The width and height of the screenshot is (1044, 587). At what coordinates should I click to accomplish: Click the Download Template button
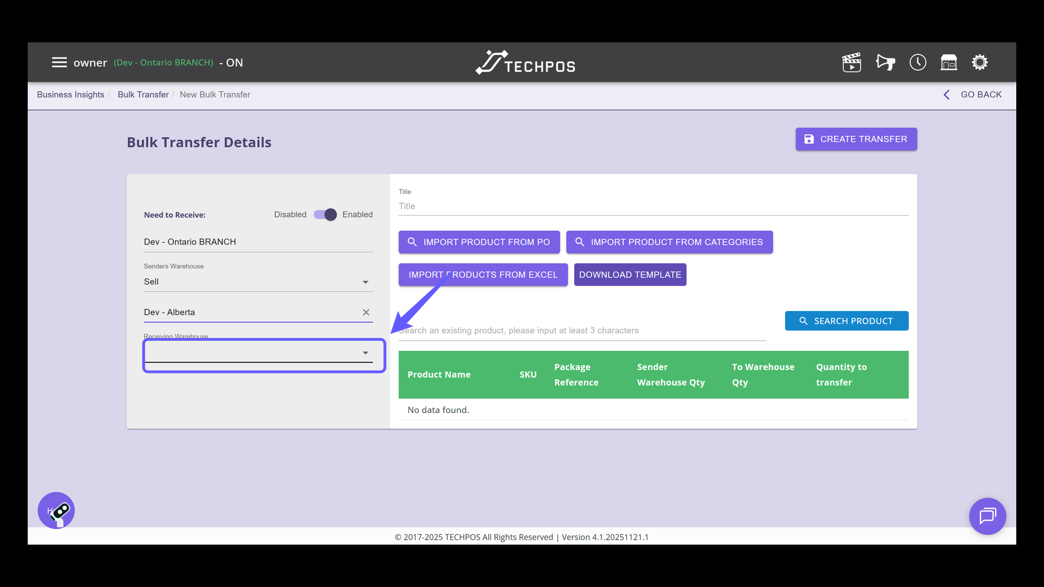tap(630, 275)
